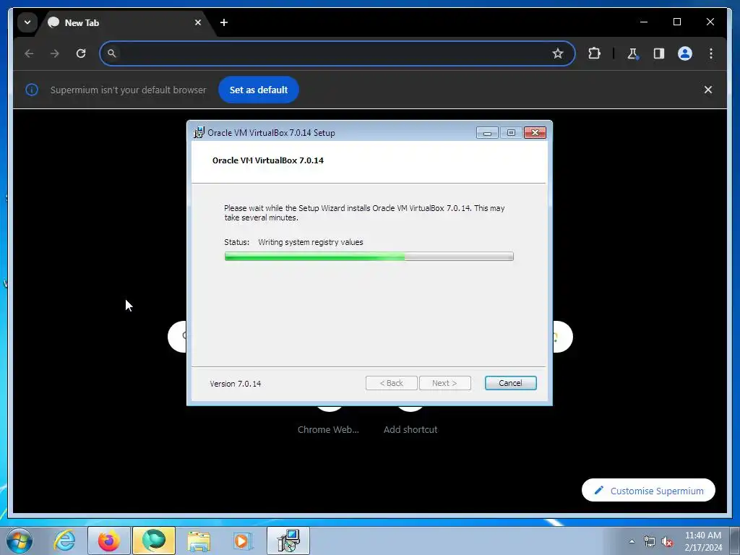
Task: Open the profile avatar menu
Action: 685,53
